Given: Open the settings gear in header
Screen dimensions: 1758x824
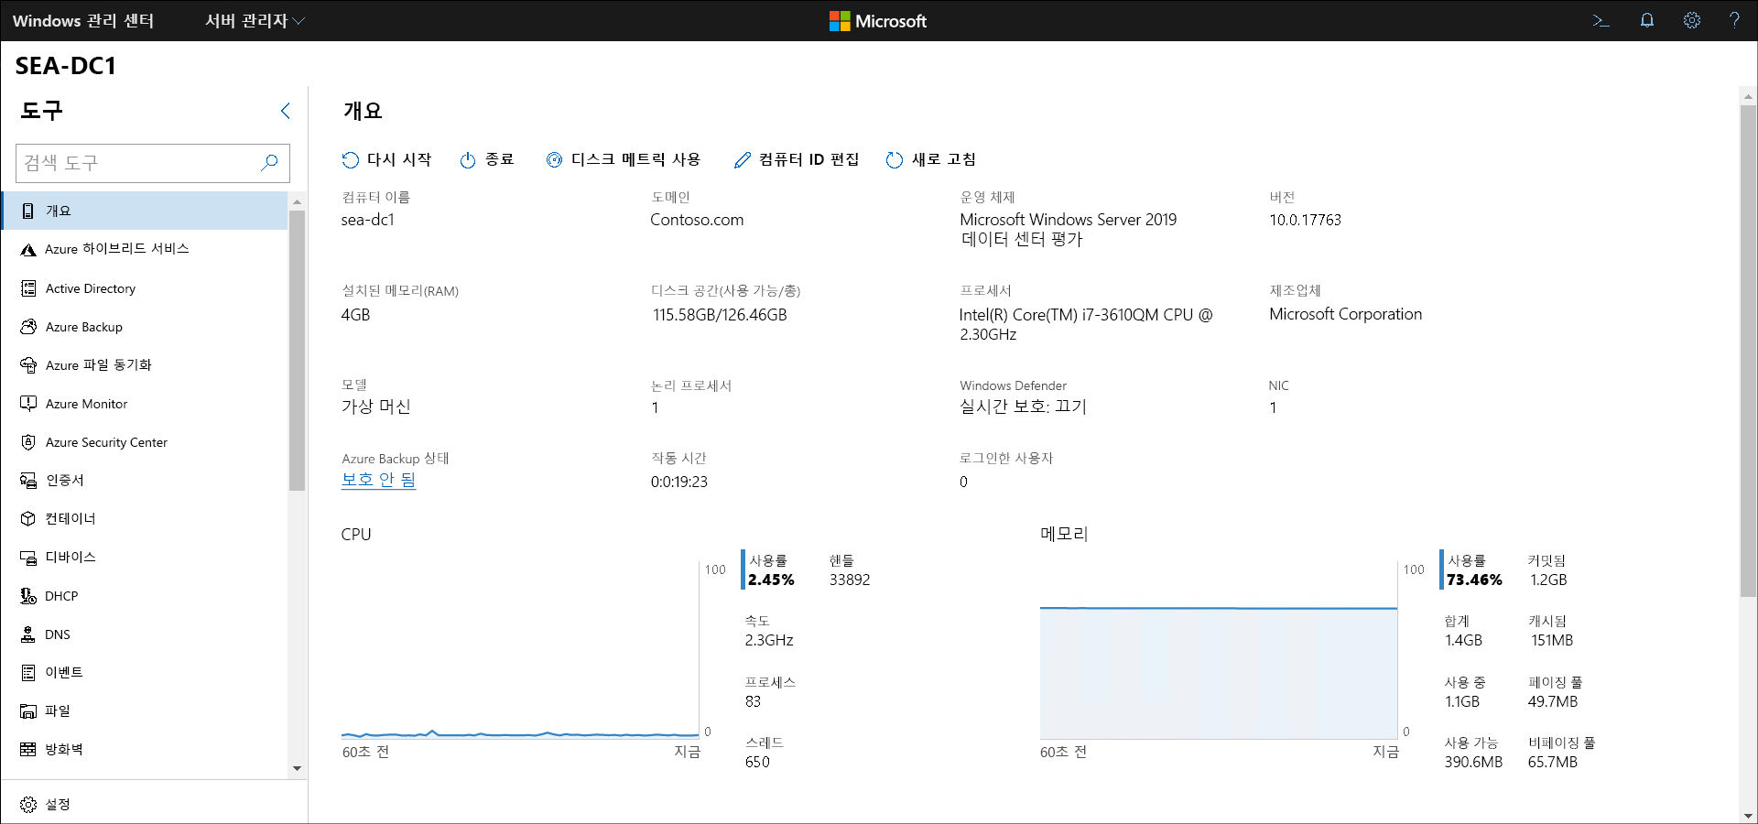Looking at the screenshot, I should point(1691,20).
